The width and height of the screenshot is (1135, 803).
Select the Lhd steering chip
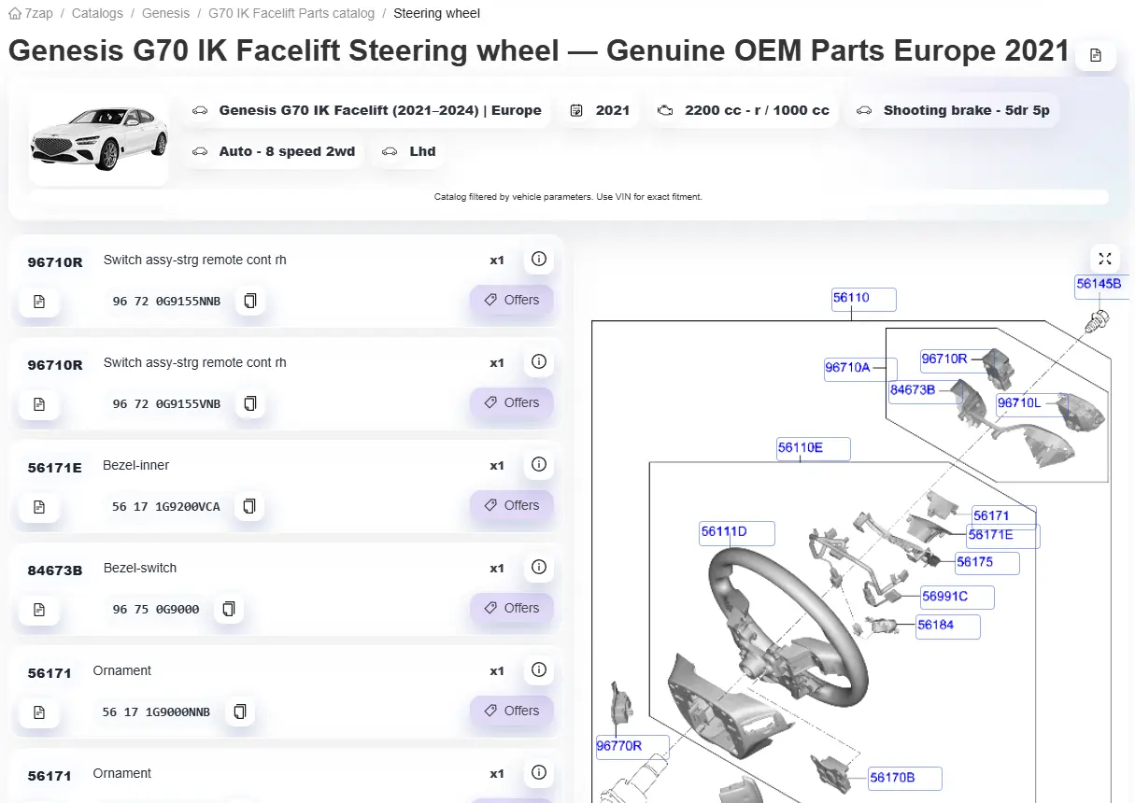tap(409, 151)
